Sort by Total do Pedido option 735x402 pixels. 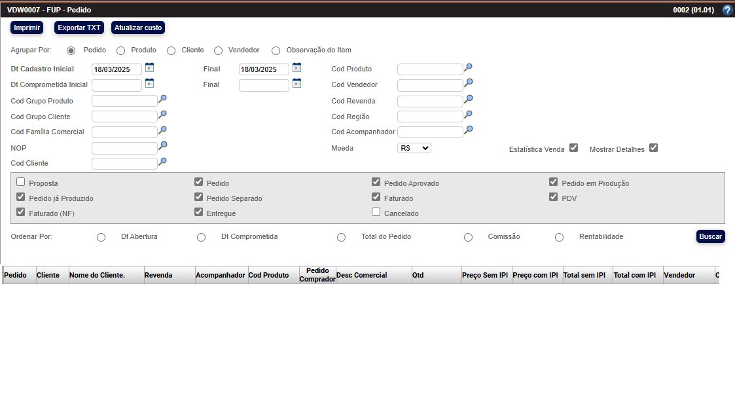(341, 237)
